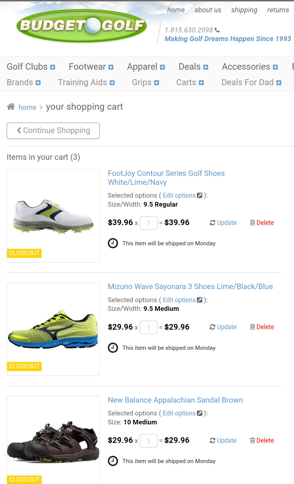
Task: Expand the Footwear category plus icon
Action: [x=111, y=67]
